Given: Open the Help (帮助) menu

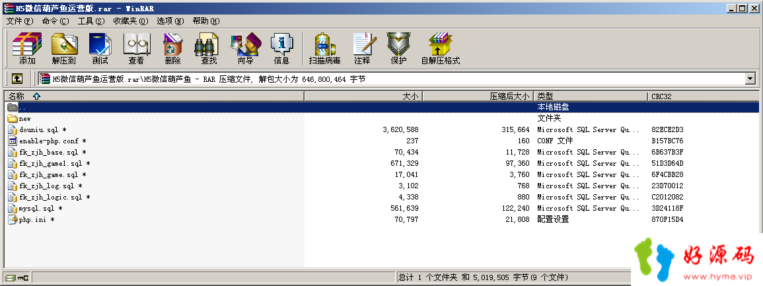Looking at the screenshot, I should pyautogui.click(x=206, y=21).
